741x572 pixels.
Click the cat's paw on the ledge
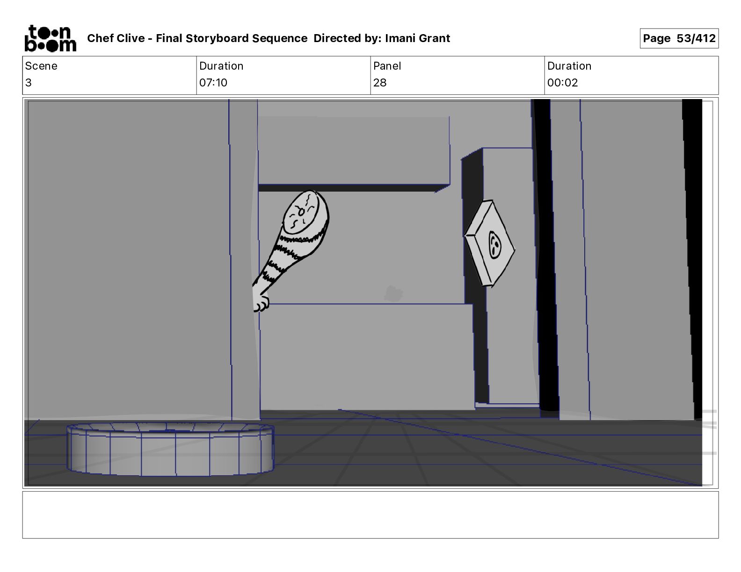(x=261, y=304)
